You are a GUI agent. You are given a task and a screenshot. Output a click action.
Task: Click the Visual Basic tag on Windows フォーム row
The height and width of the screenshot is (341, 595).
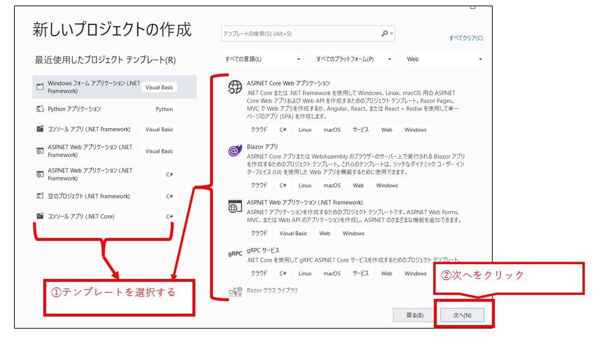coord(159,87)
